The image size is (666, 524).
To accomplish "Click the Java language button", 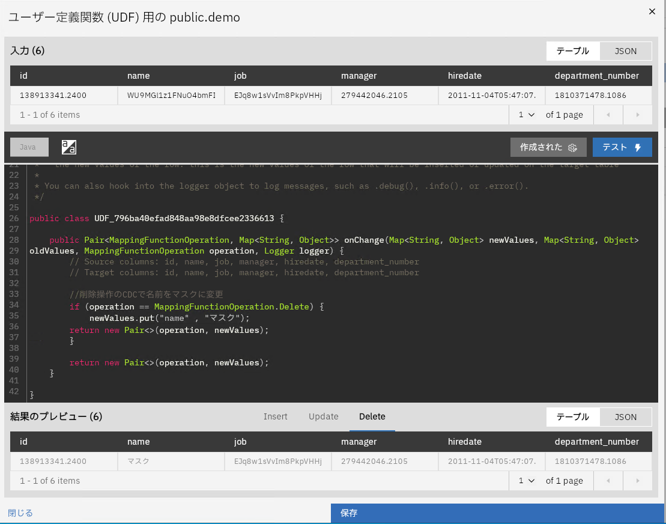I will click(x=28, y=147).
